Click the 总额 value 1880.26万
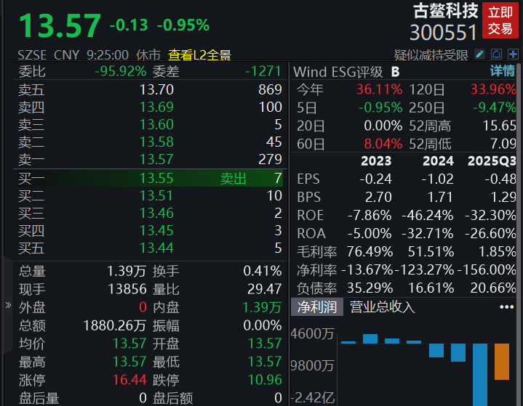Viewport: 523px width, 406px height. [x=115, y=325]
